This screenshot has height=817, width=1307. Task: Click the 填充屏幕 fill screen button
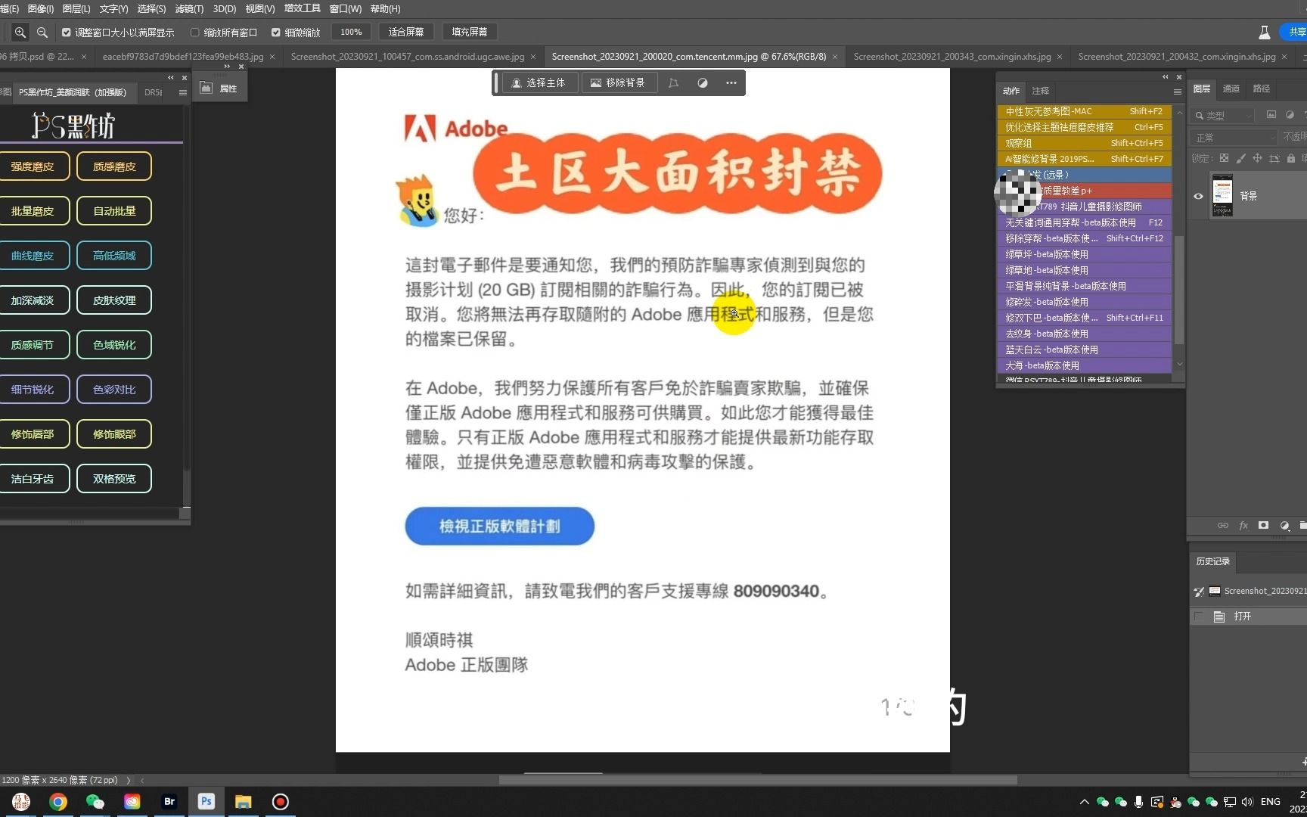[x=470, y=32]
